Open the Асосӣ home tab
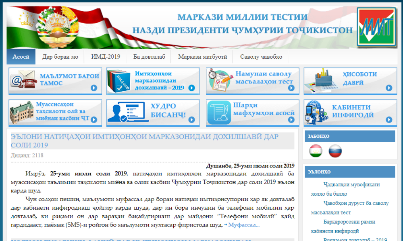This screenshot has width=403, height=241. [x=21, y=57]
